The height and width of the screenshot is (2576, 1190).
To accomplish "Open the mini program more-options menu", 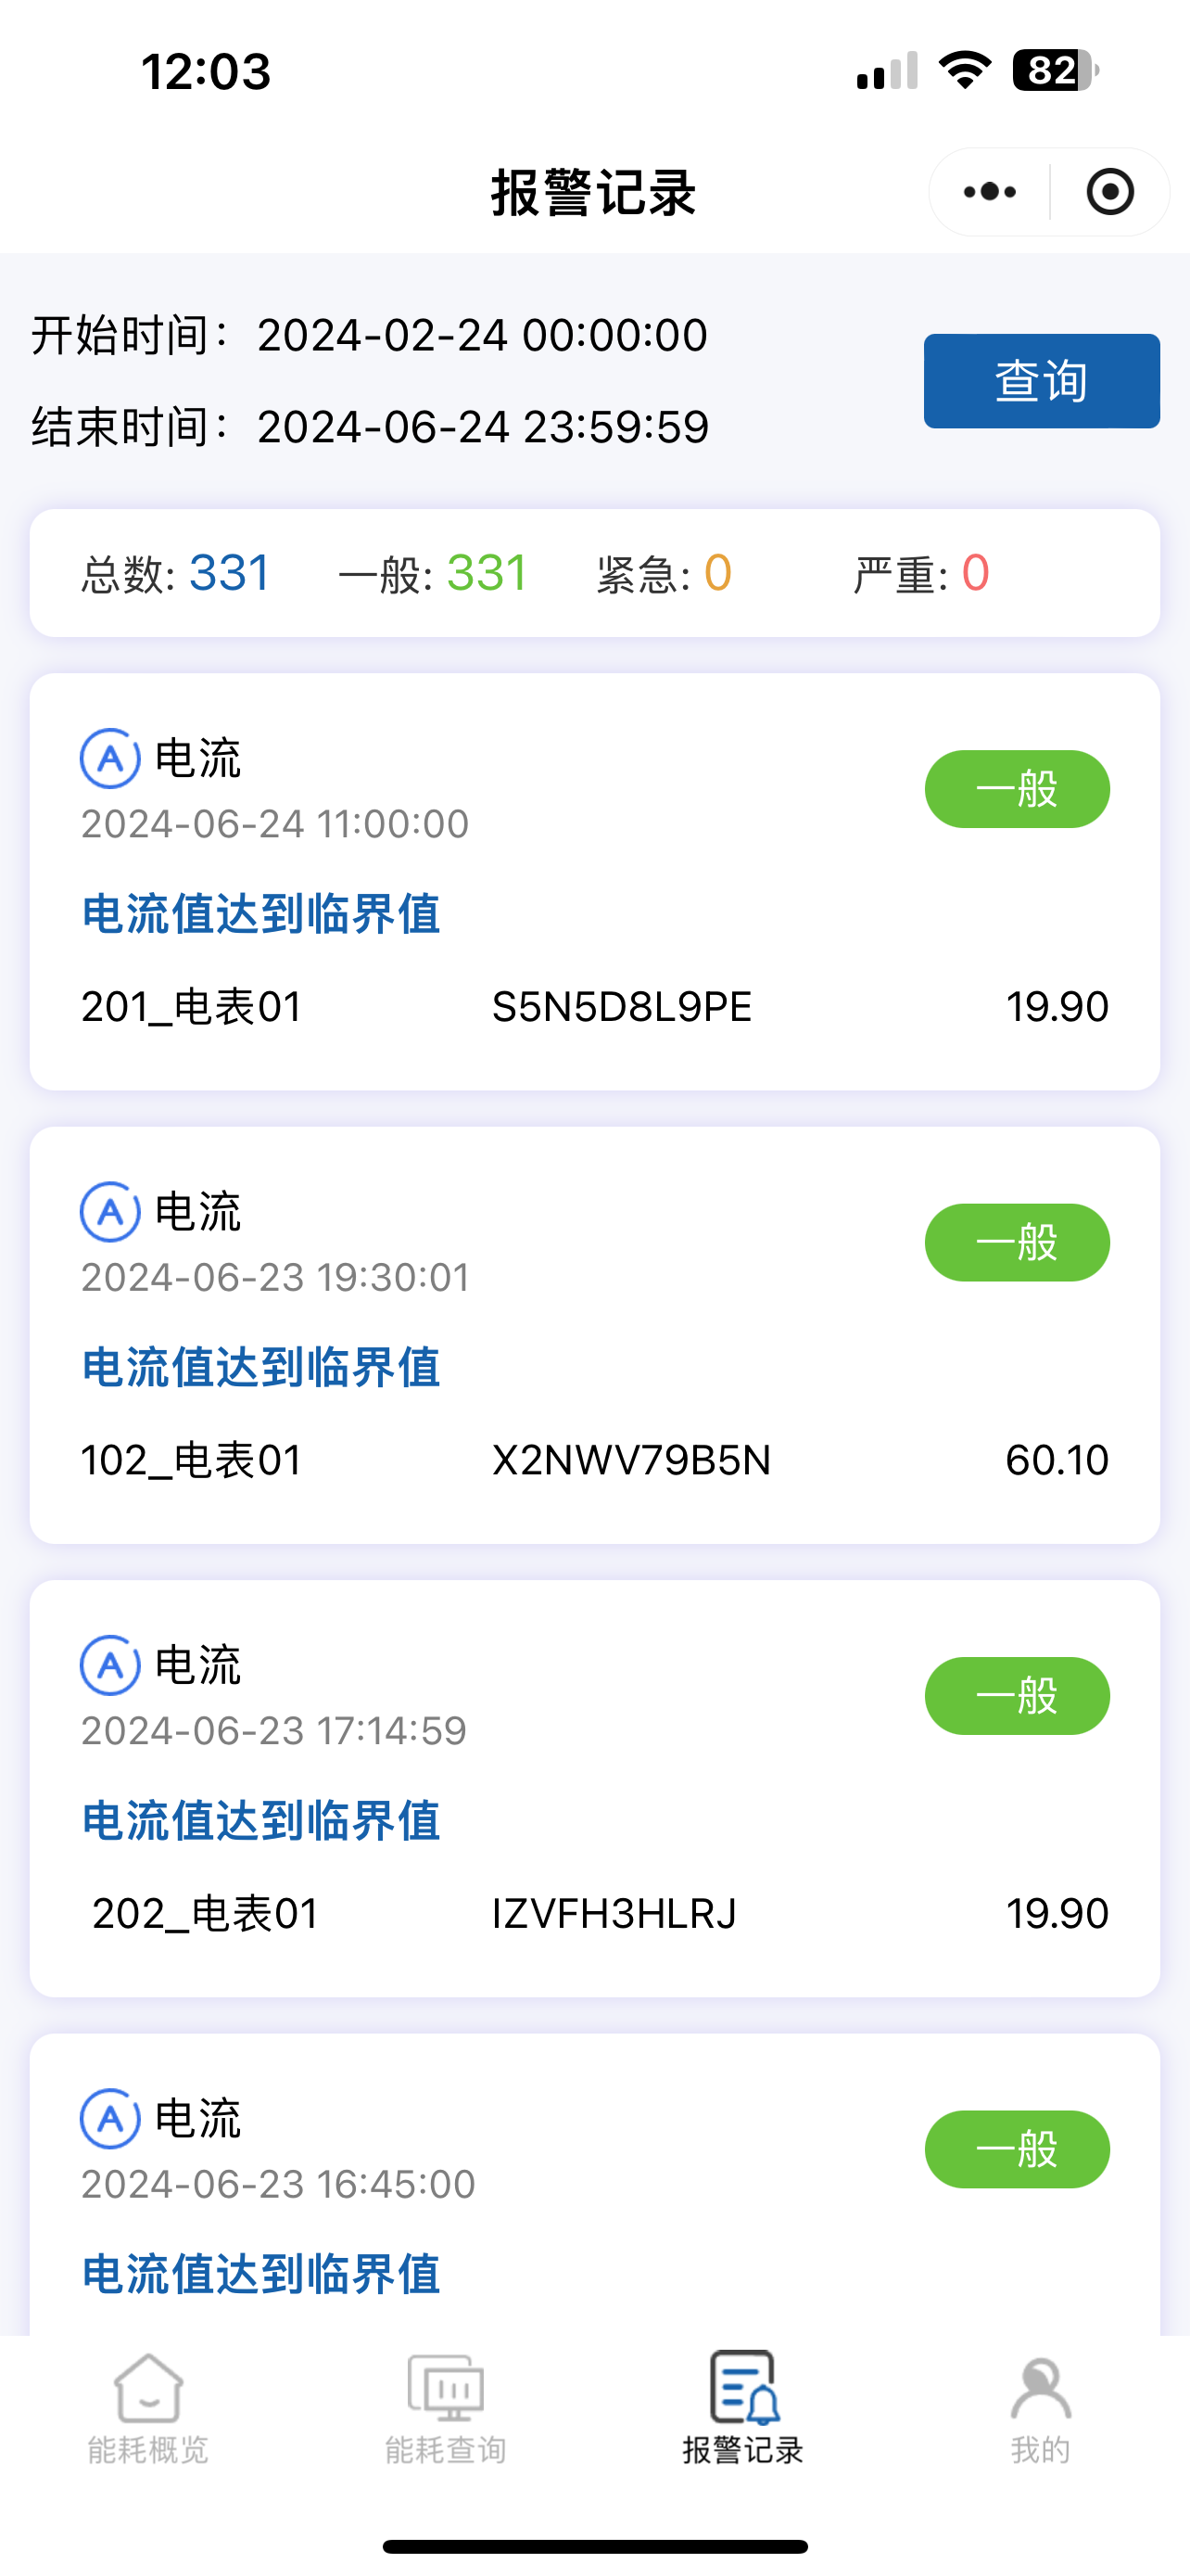I will click(x=989, y=192).
